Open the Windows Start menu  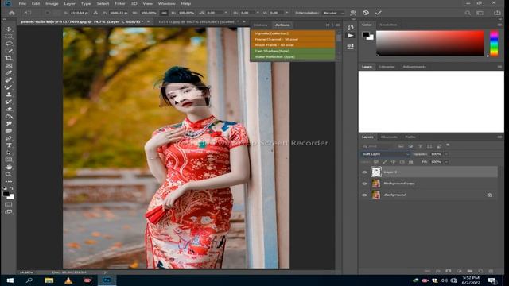coord(10,280)
